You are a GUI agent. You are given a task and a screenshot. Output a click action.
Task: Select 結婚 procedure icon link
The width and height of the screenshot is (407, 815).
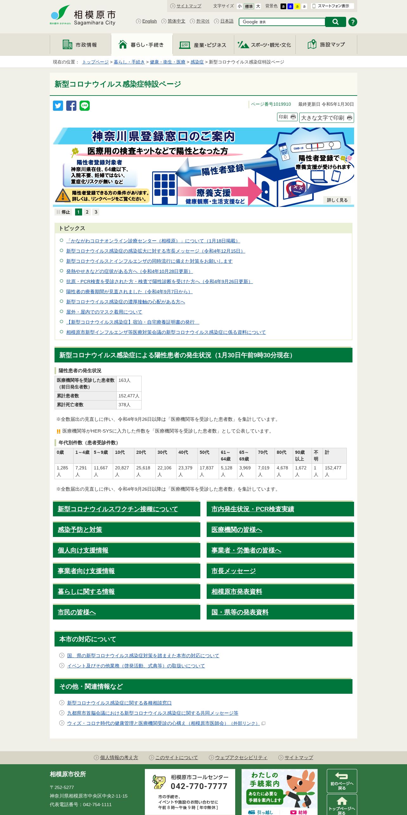[299, 812]
